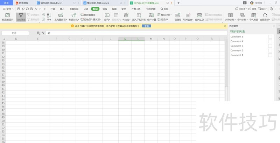Toggle the 自动筛选 auto filter funnel
This screenshot has height=143, width=280.
pos(21,17)
